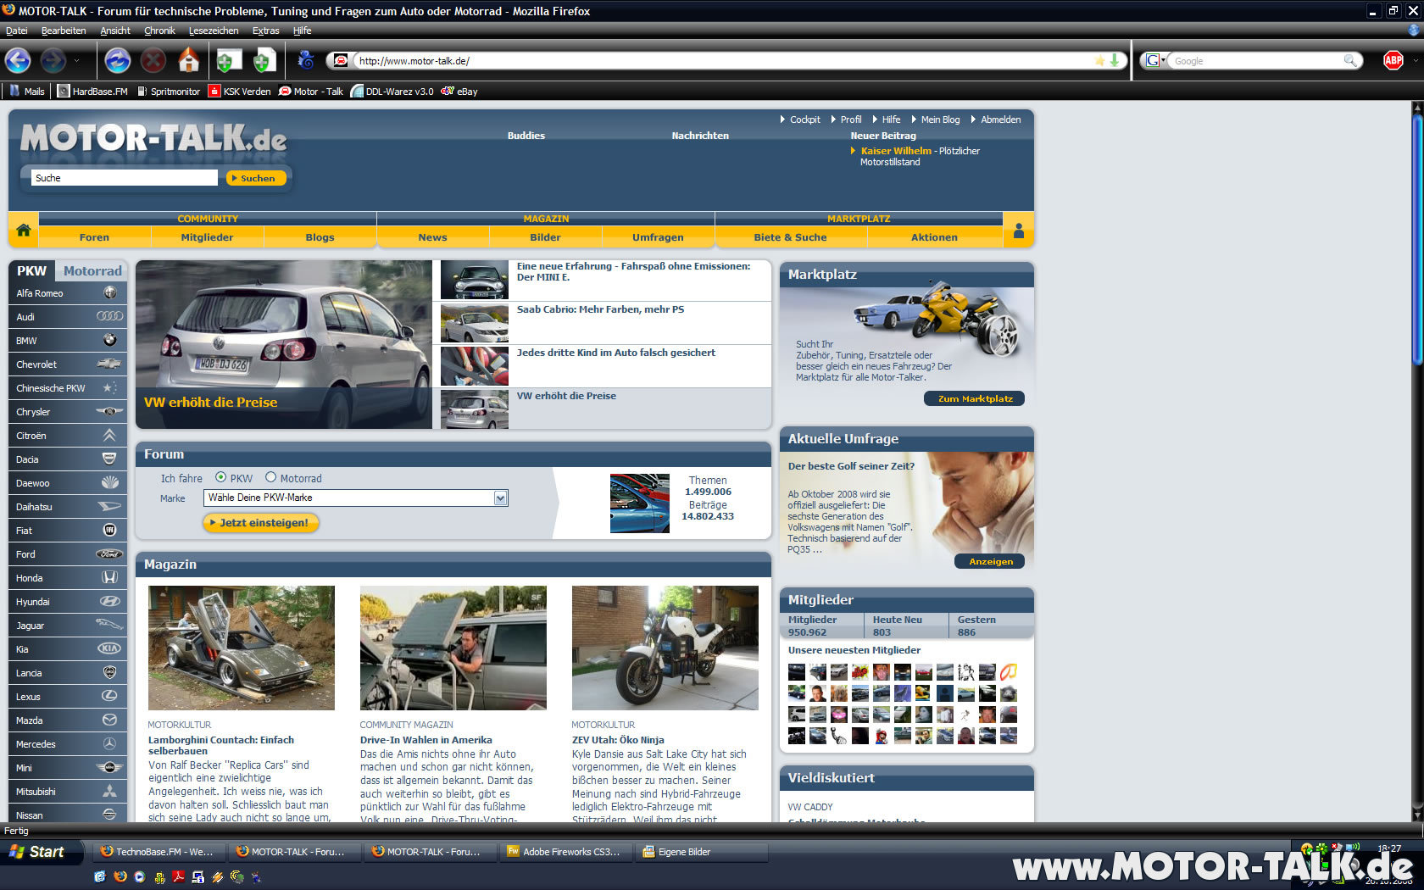Select the Chevrolet bowtie logo
The image size is (1424, 890).
point(109,364)
